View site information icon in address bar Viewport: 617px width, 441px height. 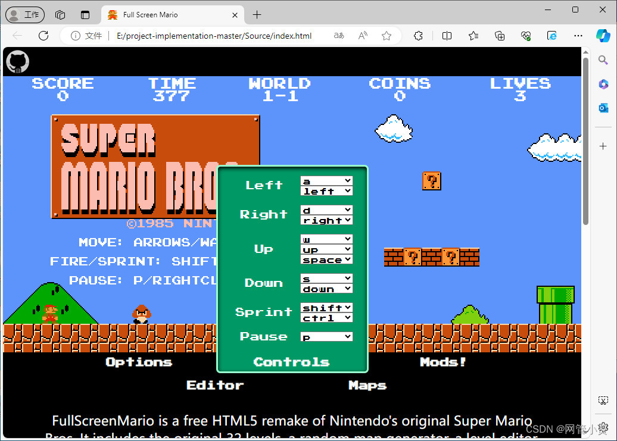75,36
